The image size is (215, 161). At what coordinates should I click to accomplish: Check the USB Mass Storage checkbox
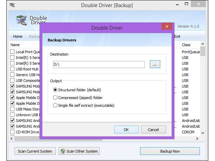[x=12, y=109]
